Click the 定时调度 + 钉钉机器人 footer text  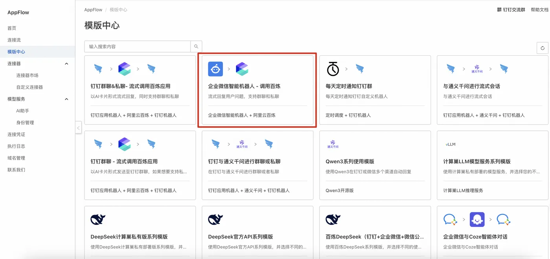[x=348, y=115]
